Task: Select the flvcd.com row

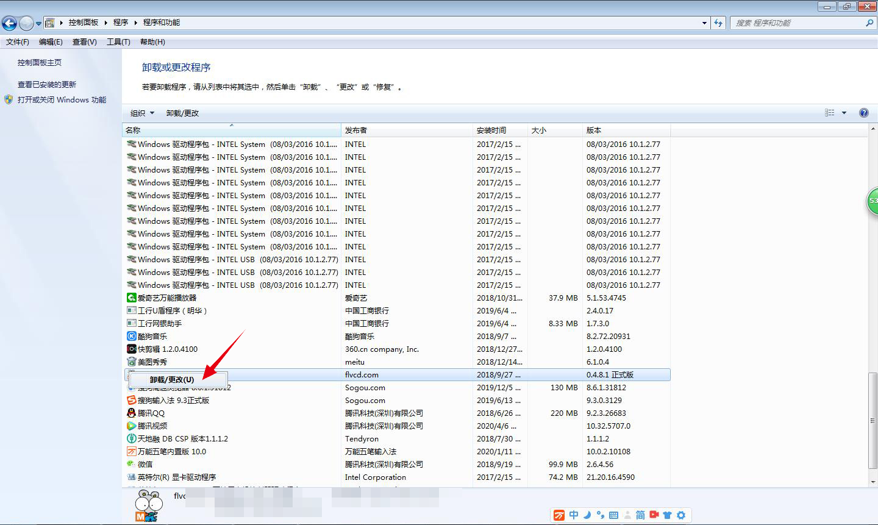Action: pos(397,375)
